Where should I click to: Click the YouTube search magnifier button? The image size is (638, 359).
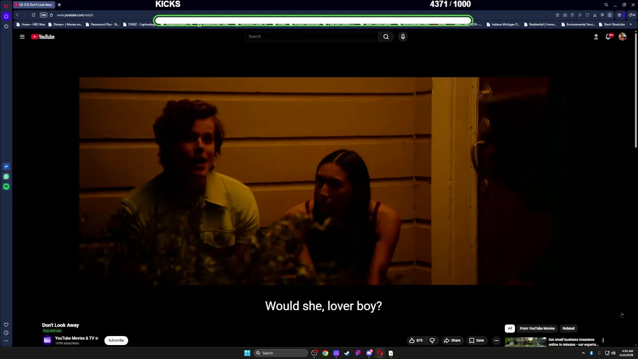click(x=386, y=36)
